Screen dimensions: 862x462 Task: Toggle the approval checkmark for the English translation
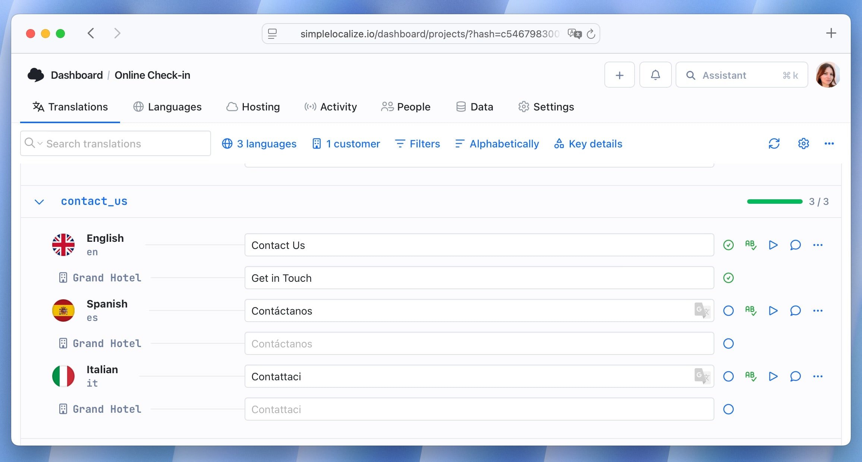[x=728, y=245]
